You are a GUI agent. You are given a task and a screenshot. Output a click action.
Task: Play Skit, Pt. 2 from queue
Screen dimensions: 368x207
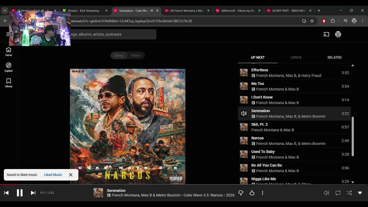[x=294, y=127]
